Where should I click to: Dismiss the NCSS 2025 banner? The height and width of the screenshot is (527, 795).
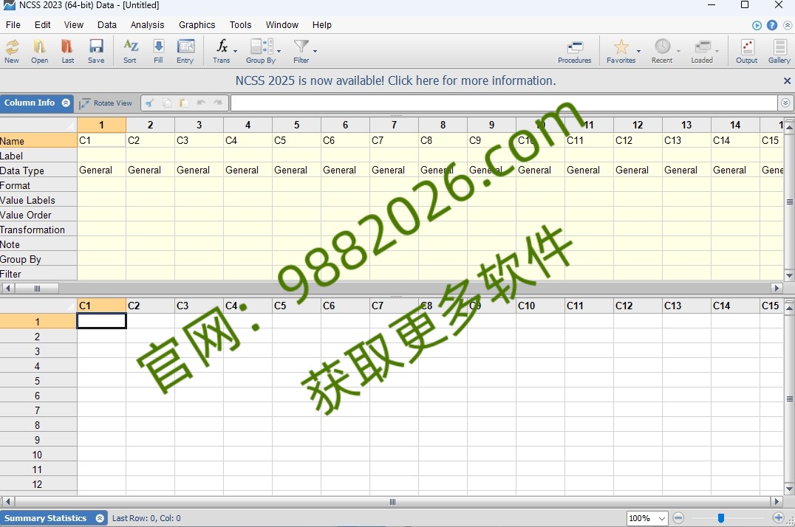[787, 80]
